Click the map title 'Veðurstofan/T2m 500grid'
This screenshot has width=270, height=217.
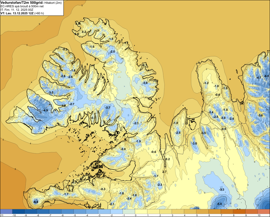(22, 3)
